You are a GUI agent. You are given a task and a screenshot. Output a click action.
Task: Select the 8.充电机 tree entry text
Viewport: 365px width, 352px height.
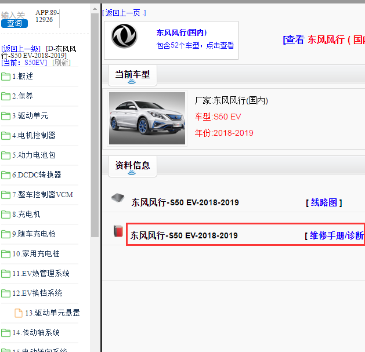coord(26,214)
